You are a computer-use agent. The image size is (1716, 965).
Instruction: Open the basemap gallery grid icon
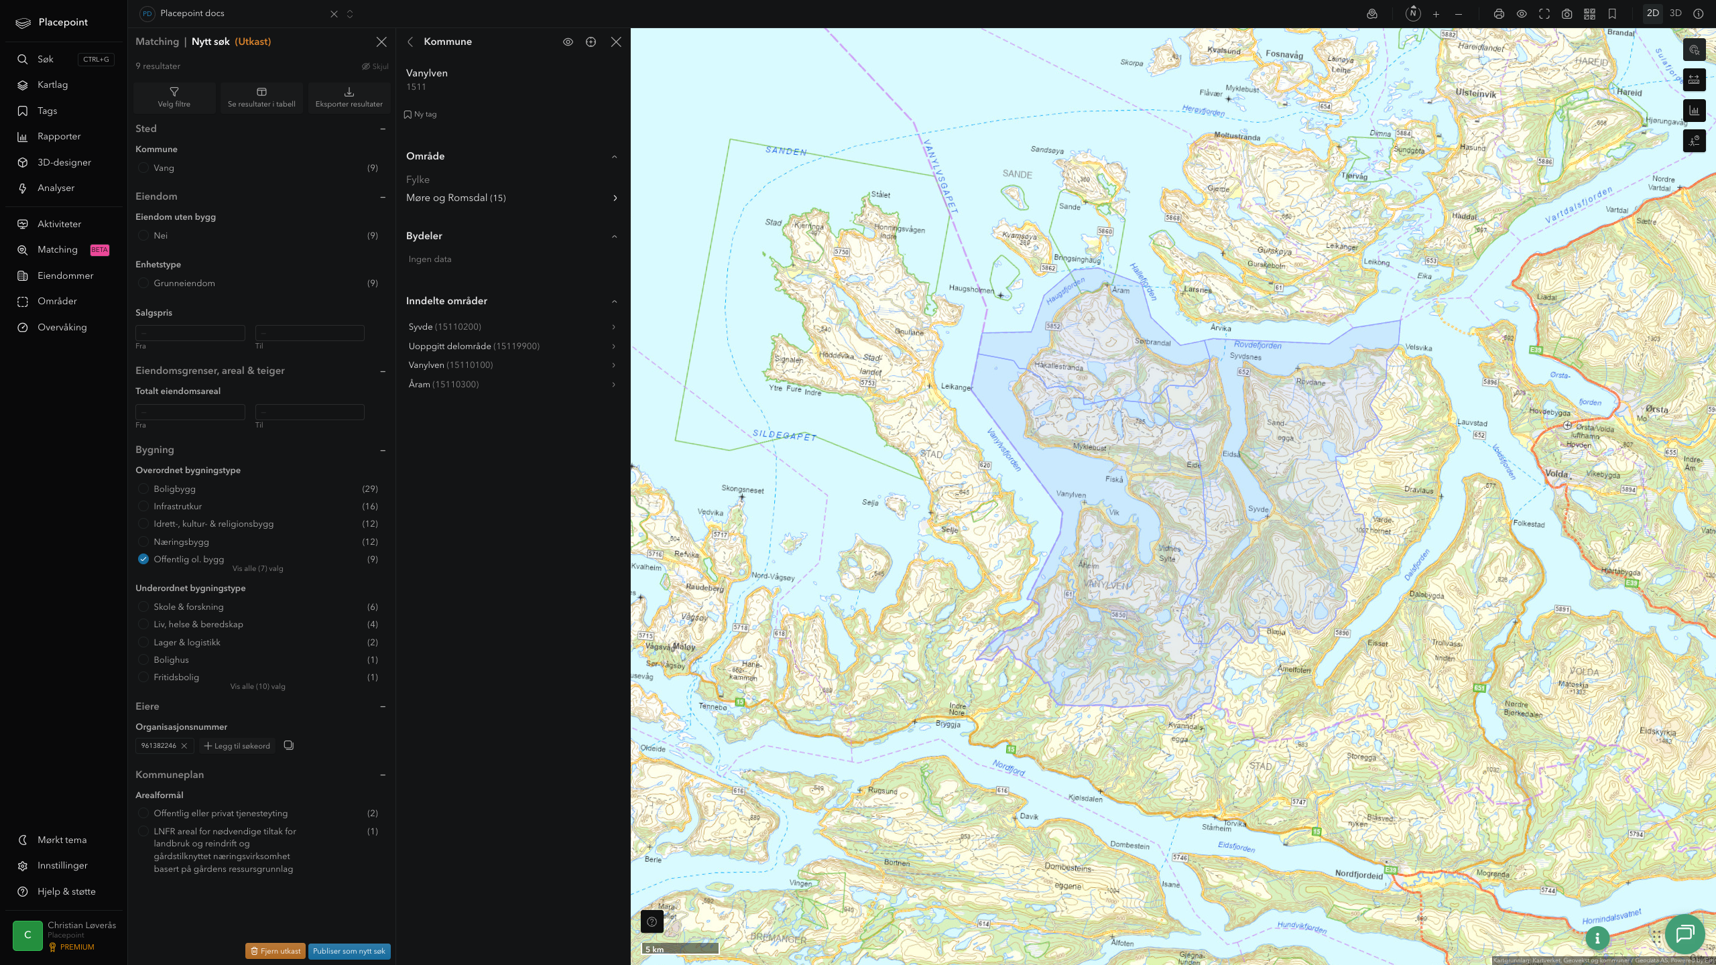pos(1589,14)
